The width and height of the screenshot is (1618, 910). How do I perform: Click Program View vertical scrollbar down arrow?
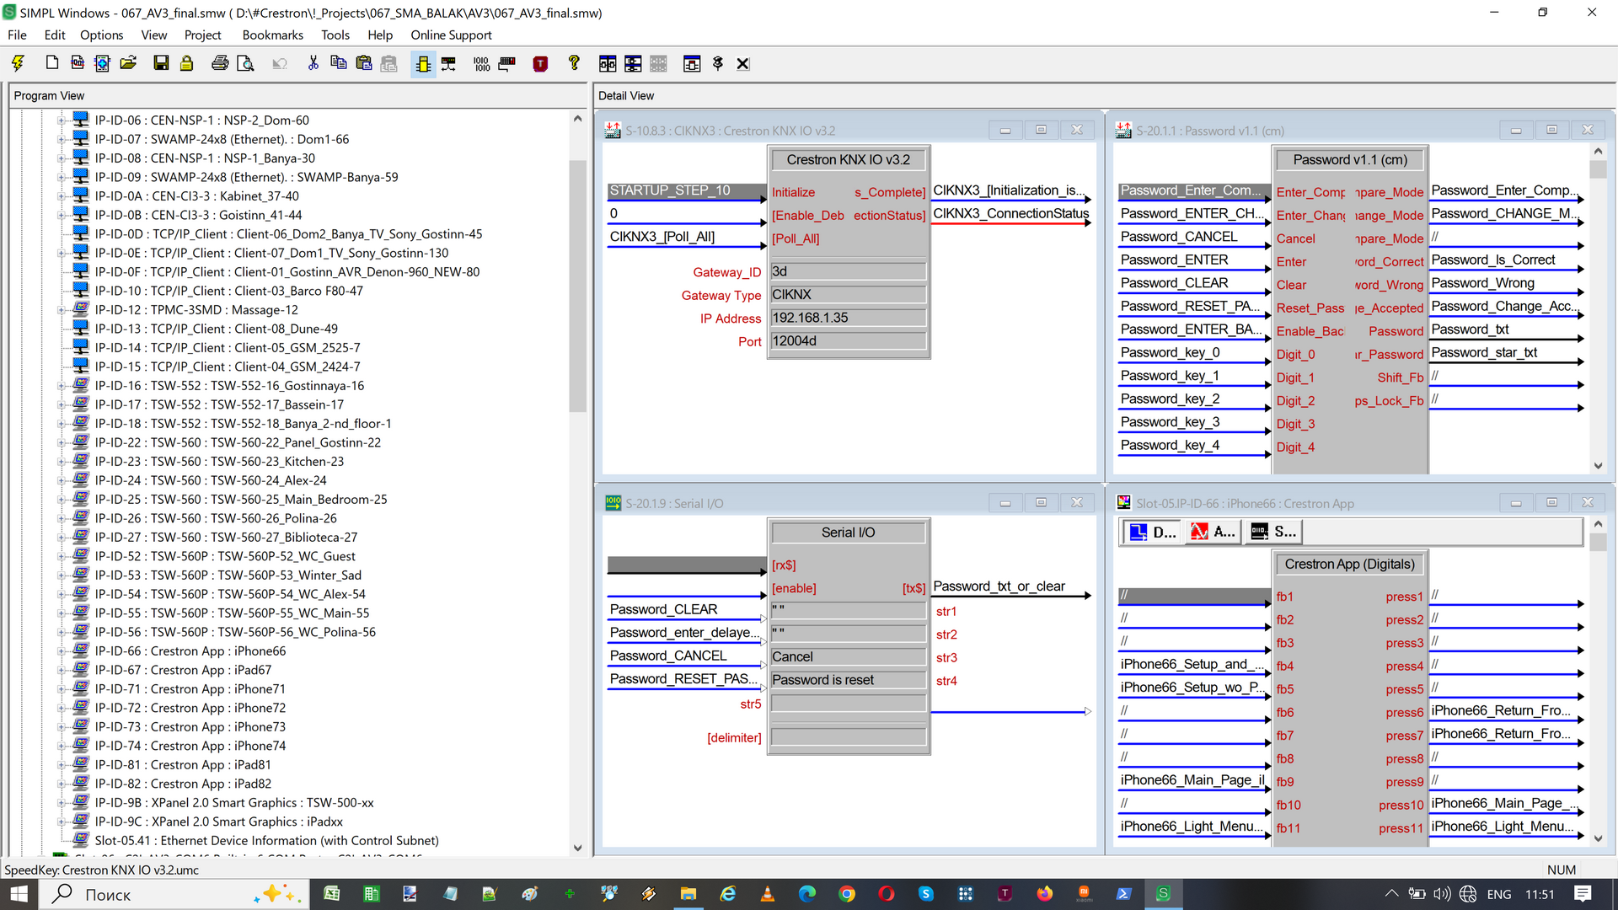[577, 848]
